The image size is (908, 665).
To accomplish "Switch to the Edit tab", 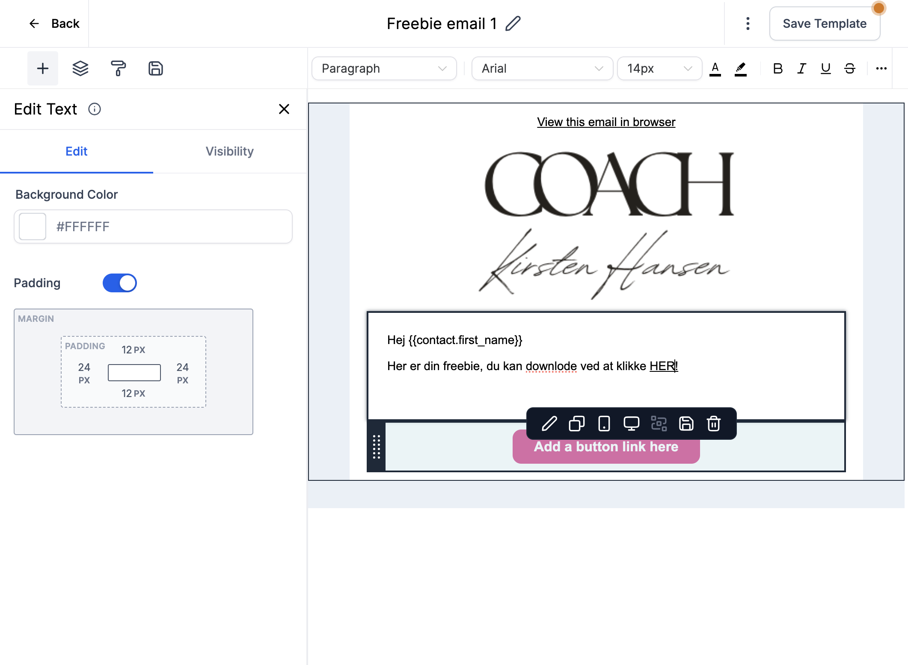I will (77, 151).
